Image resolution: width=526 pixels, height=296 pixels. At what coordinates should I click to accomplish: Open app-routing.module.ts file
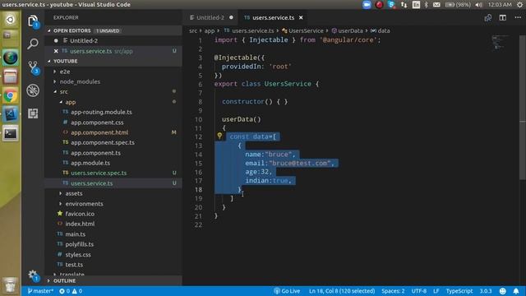click(101, 112)
